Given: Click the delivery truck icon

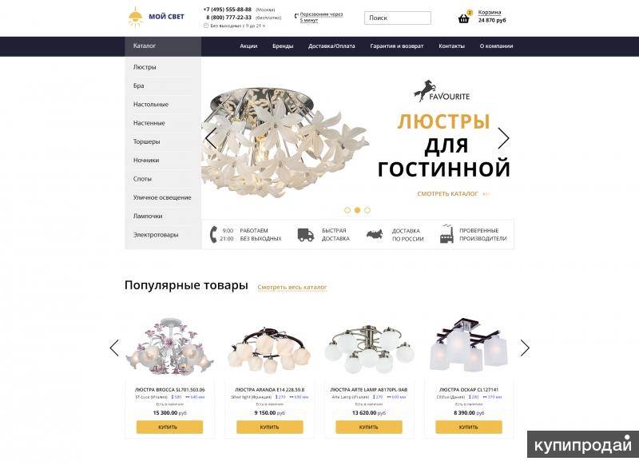Looking at the screenshot, I should click(x=306, y=235).
